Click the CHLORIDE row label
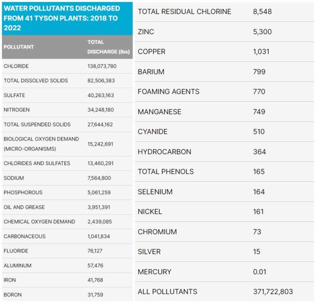Screen dimensions: 316x303 tap(16, 66)
